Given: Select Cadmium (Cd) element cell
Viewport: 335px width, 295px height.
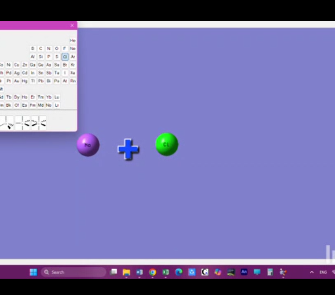Looking at the screenshot, I should [x=25, y=73].
